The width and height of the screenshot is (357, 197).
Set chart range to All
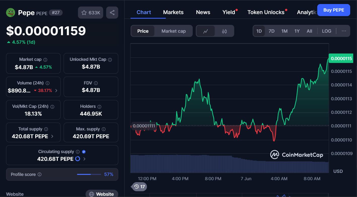click(309, 31)
